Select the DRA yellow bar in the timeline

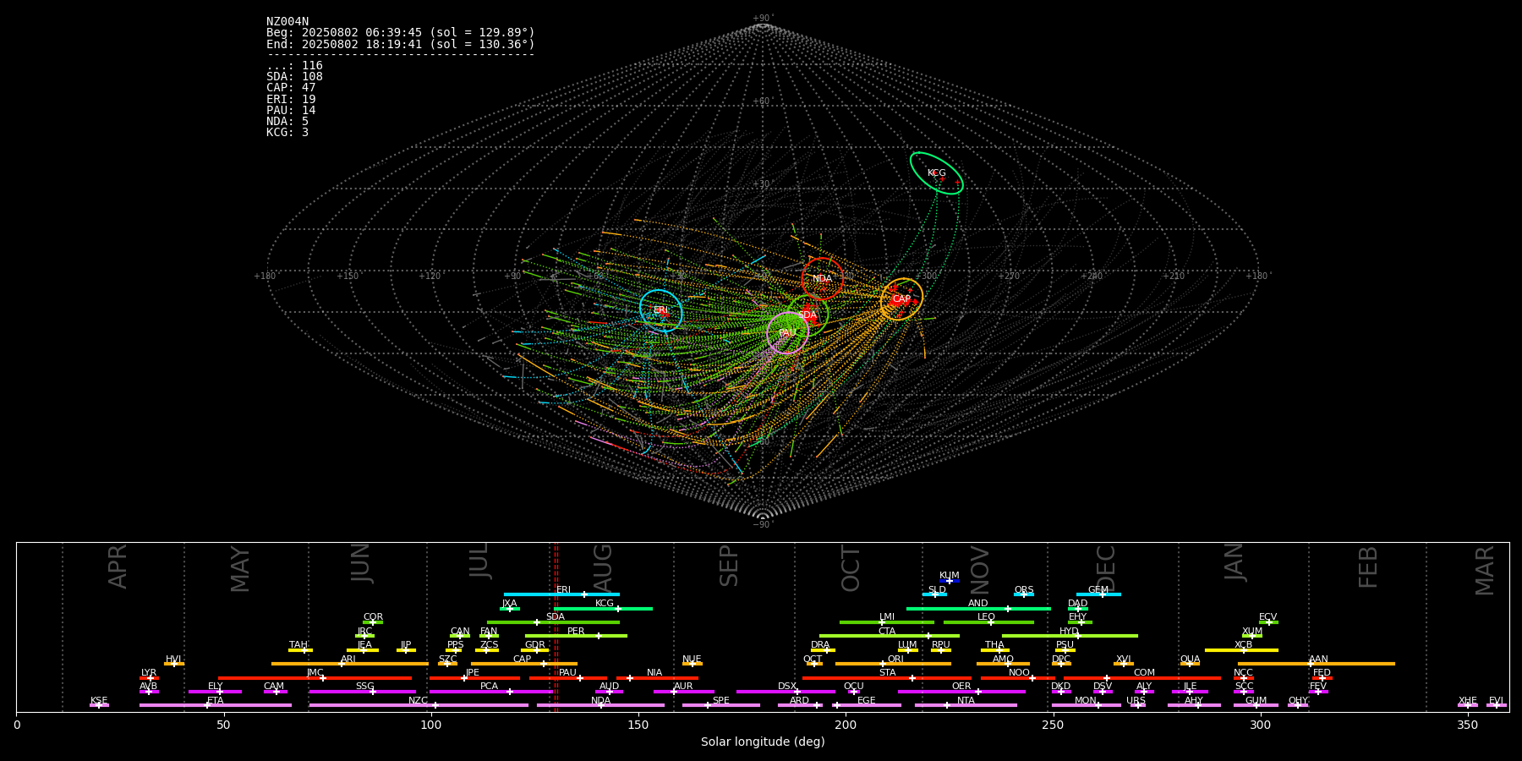pyautogui.click(x=823, y=650)
